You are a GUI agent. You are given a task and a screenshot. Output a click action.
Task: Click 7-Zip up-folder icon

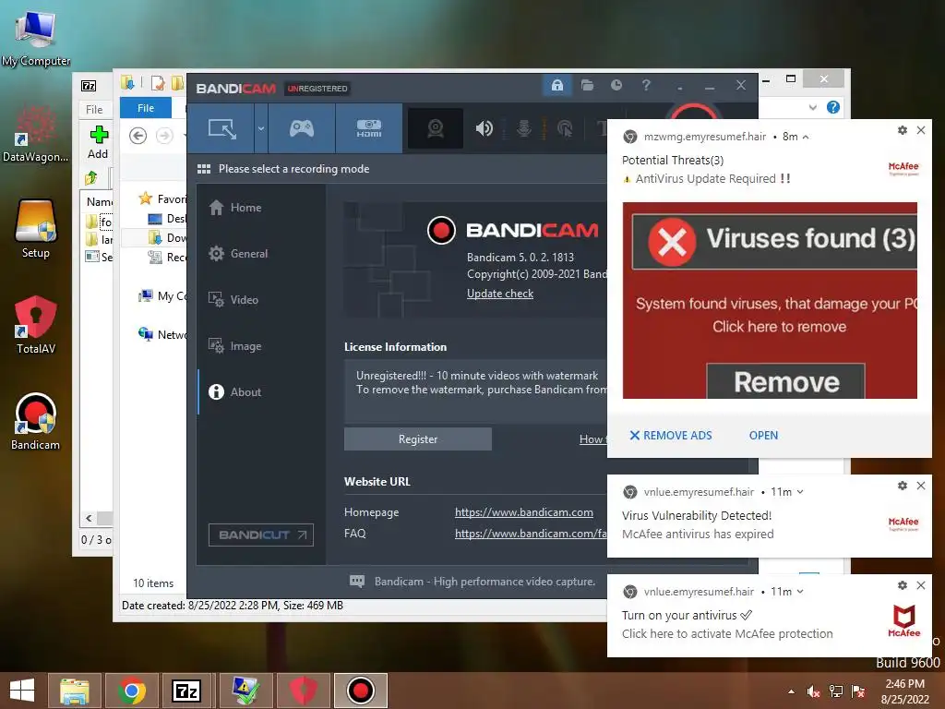[91, 178]
